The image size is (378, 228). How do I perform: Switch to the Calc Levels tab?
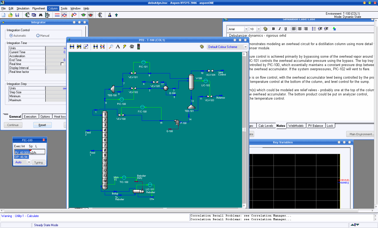[x=266, y=126]
